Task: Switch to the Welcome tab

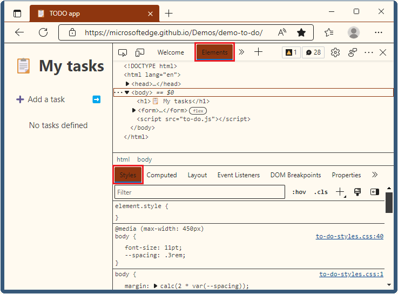Action: pos(171,52)
